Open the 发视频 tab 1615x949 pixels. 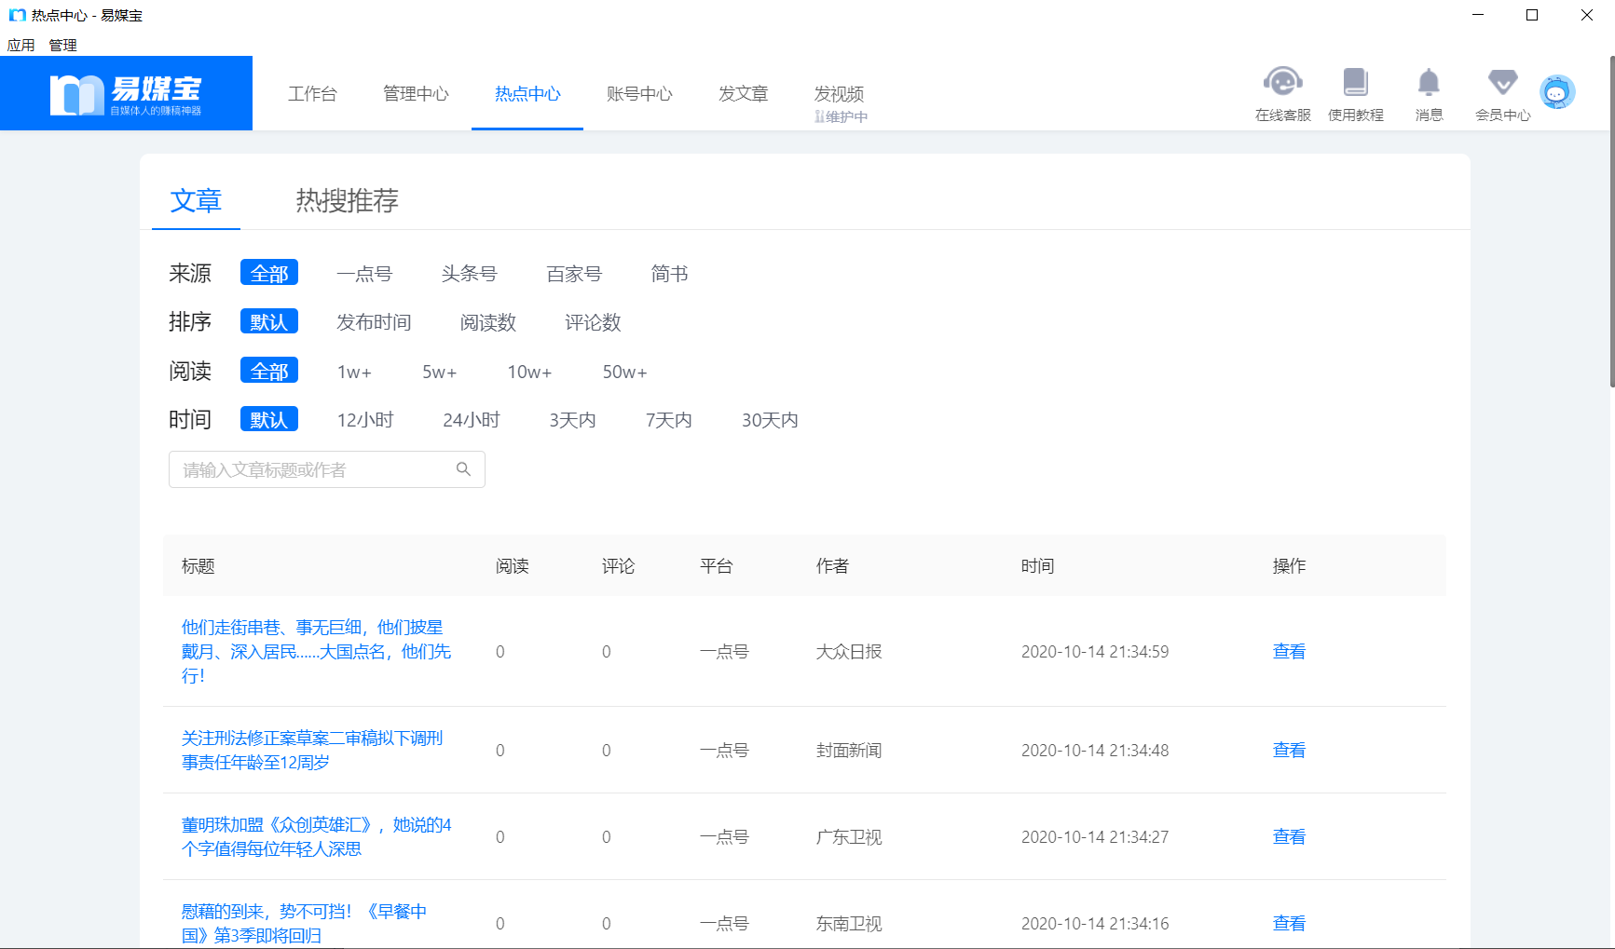(839, 93)
